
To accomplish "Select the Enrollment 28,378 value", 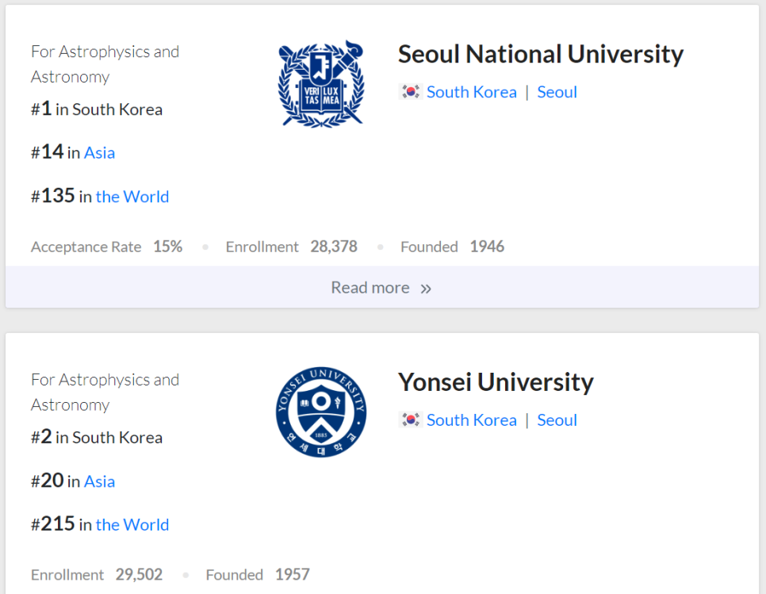I will [334, 246].
